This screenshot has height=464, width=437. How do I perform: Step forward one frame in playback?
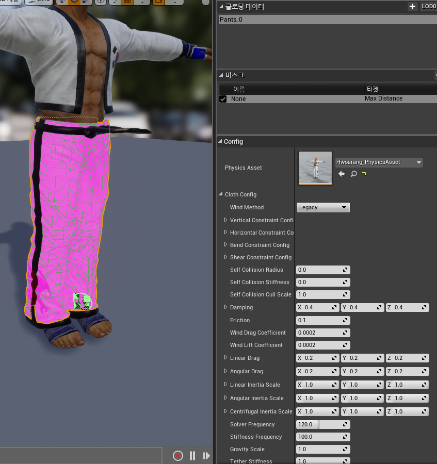click(206, 456)
